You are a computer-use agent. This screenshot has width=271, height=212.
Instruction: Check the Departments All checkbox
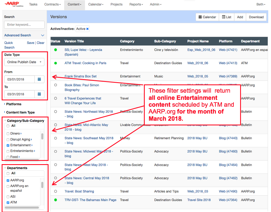click(x=8, y=174)
